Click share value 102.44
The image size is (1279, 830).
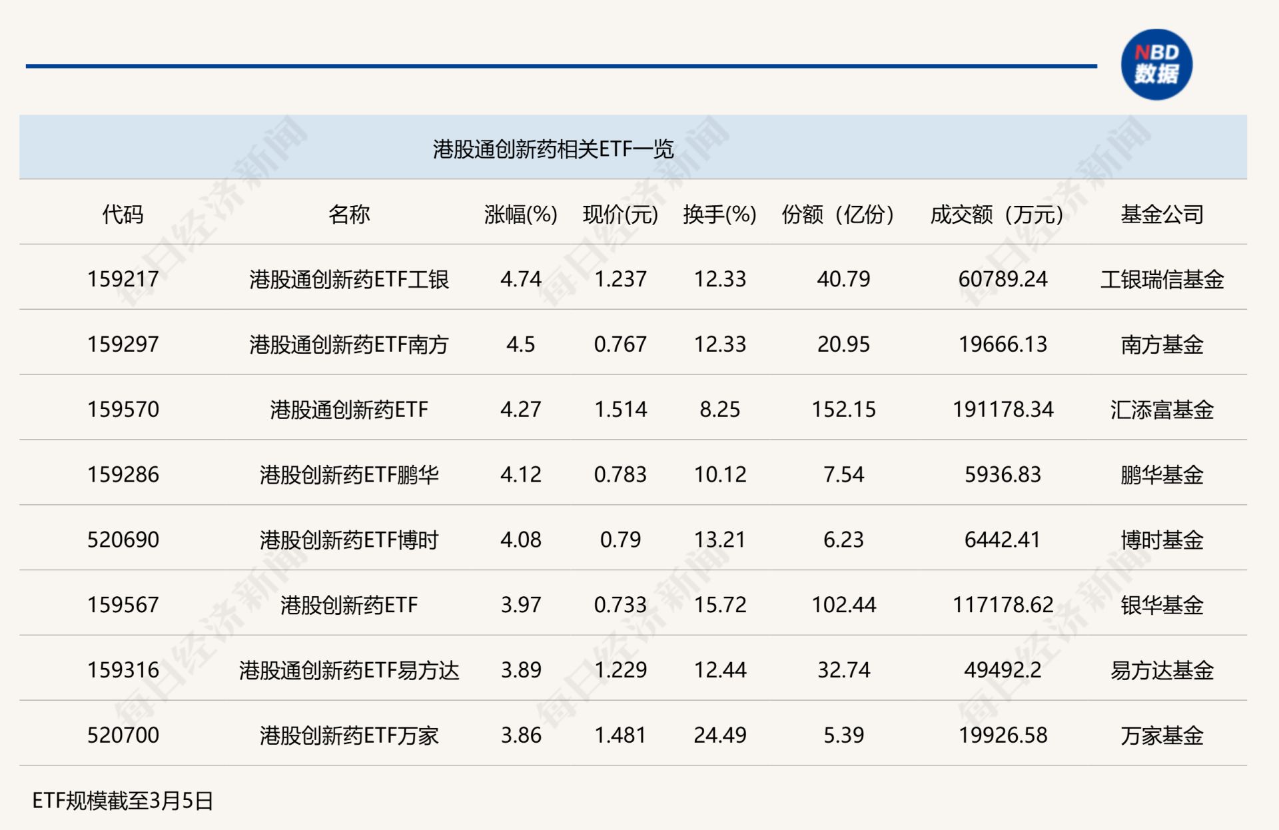pyautogui.click(x=843, y=605)
